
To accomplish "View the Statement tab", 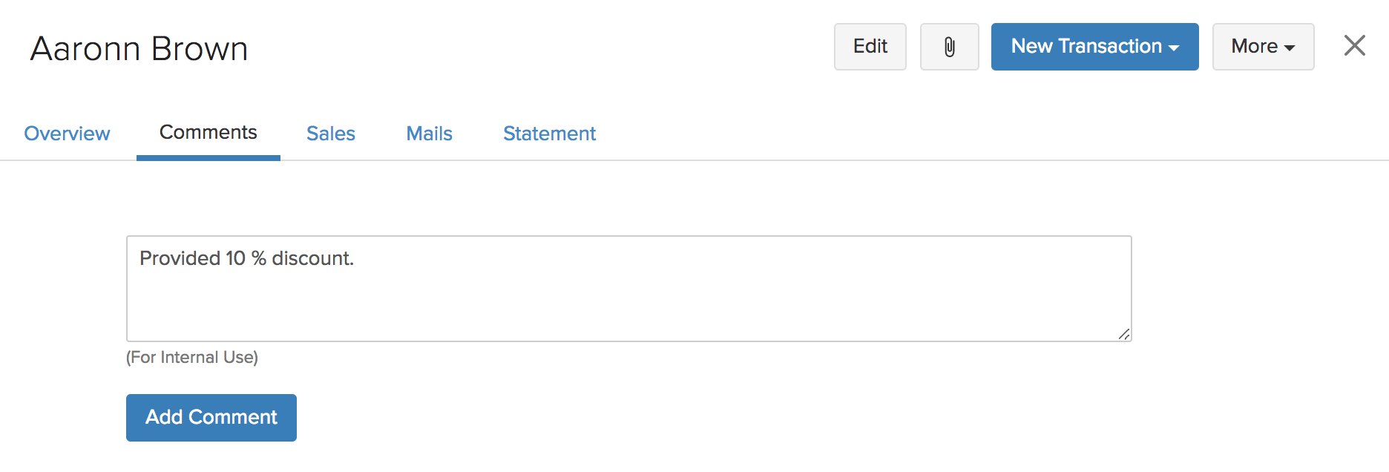I will 549,134.
